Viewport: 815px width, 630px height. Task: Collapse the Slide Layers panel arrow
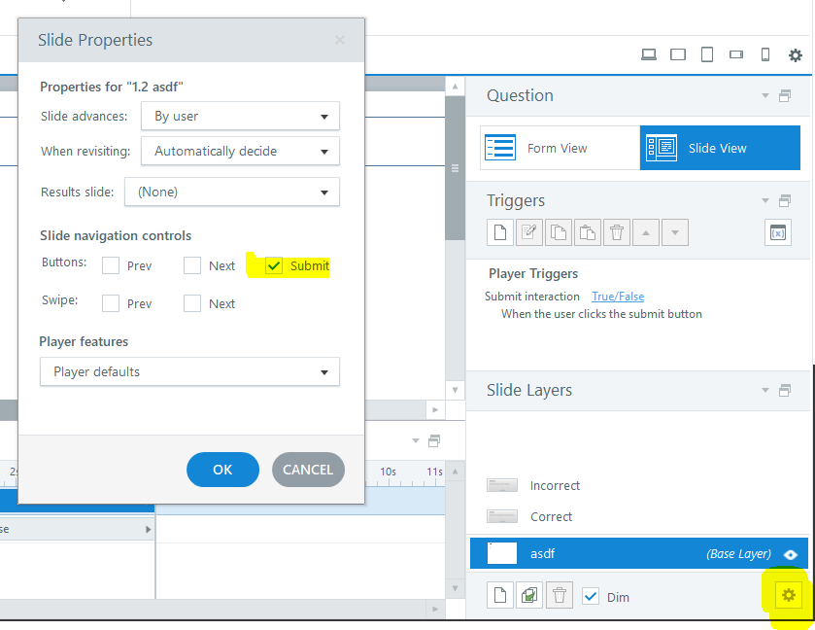[x=765, y=390]
